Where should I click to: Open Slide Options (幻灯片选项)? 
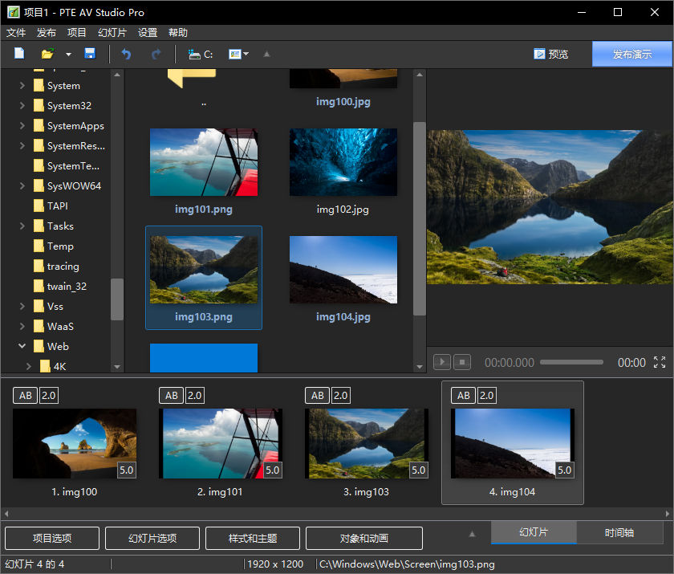(x=152, y=538)
